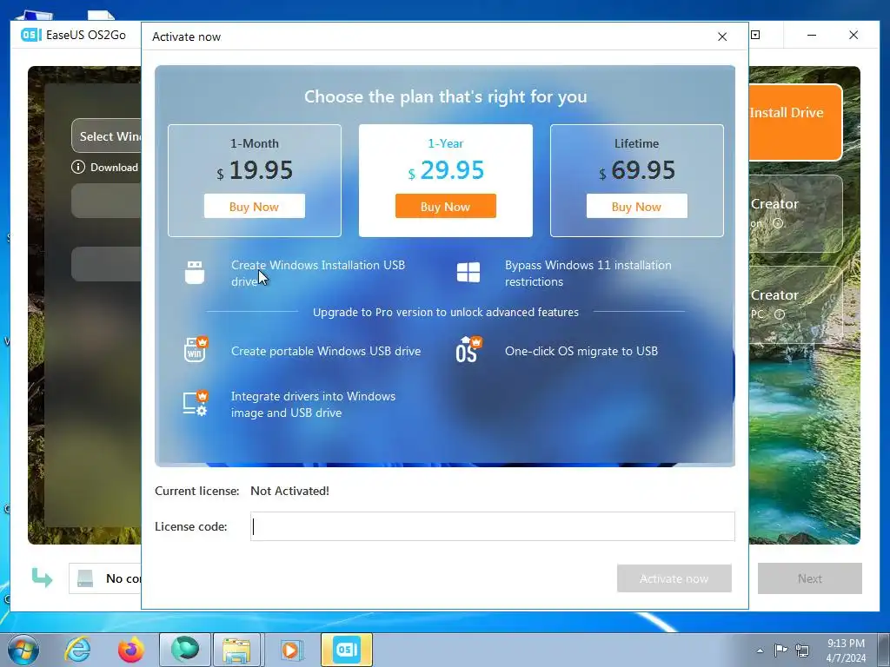Click the Not Activated! license status
This screenshot has height=667, width=890.
tap(289, 492)
